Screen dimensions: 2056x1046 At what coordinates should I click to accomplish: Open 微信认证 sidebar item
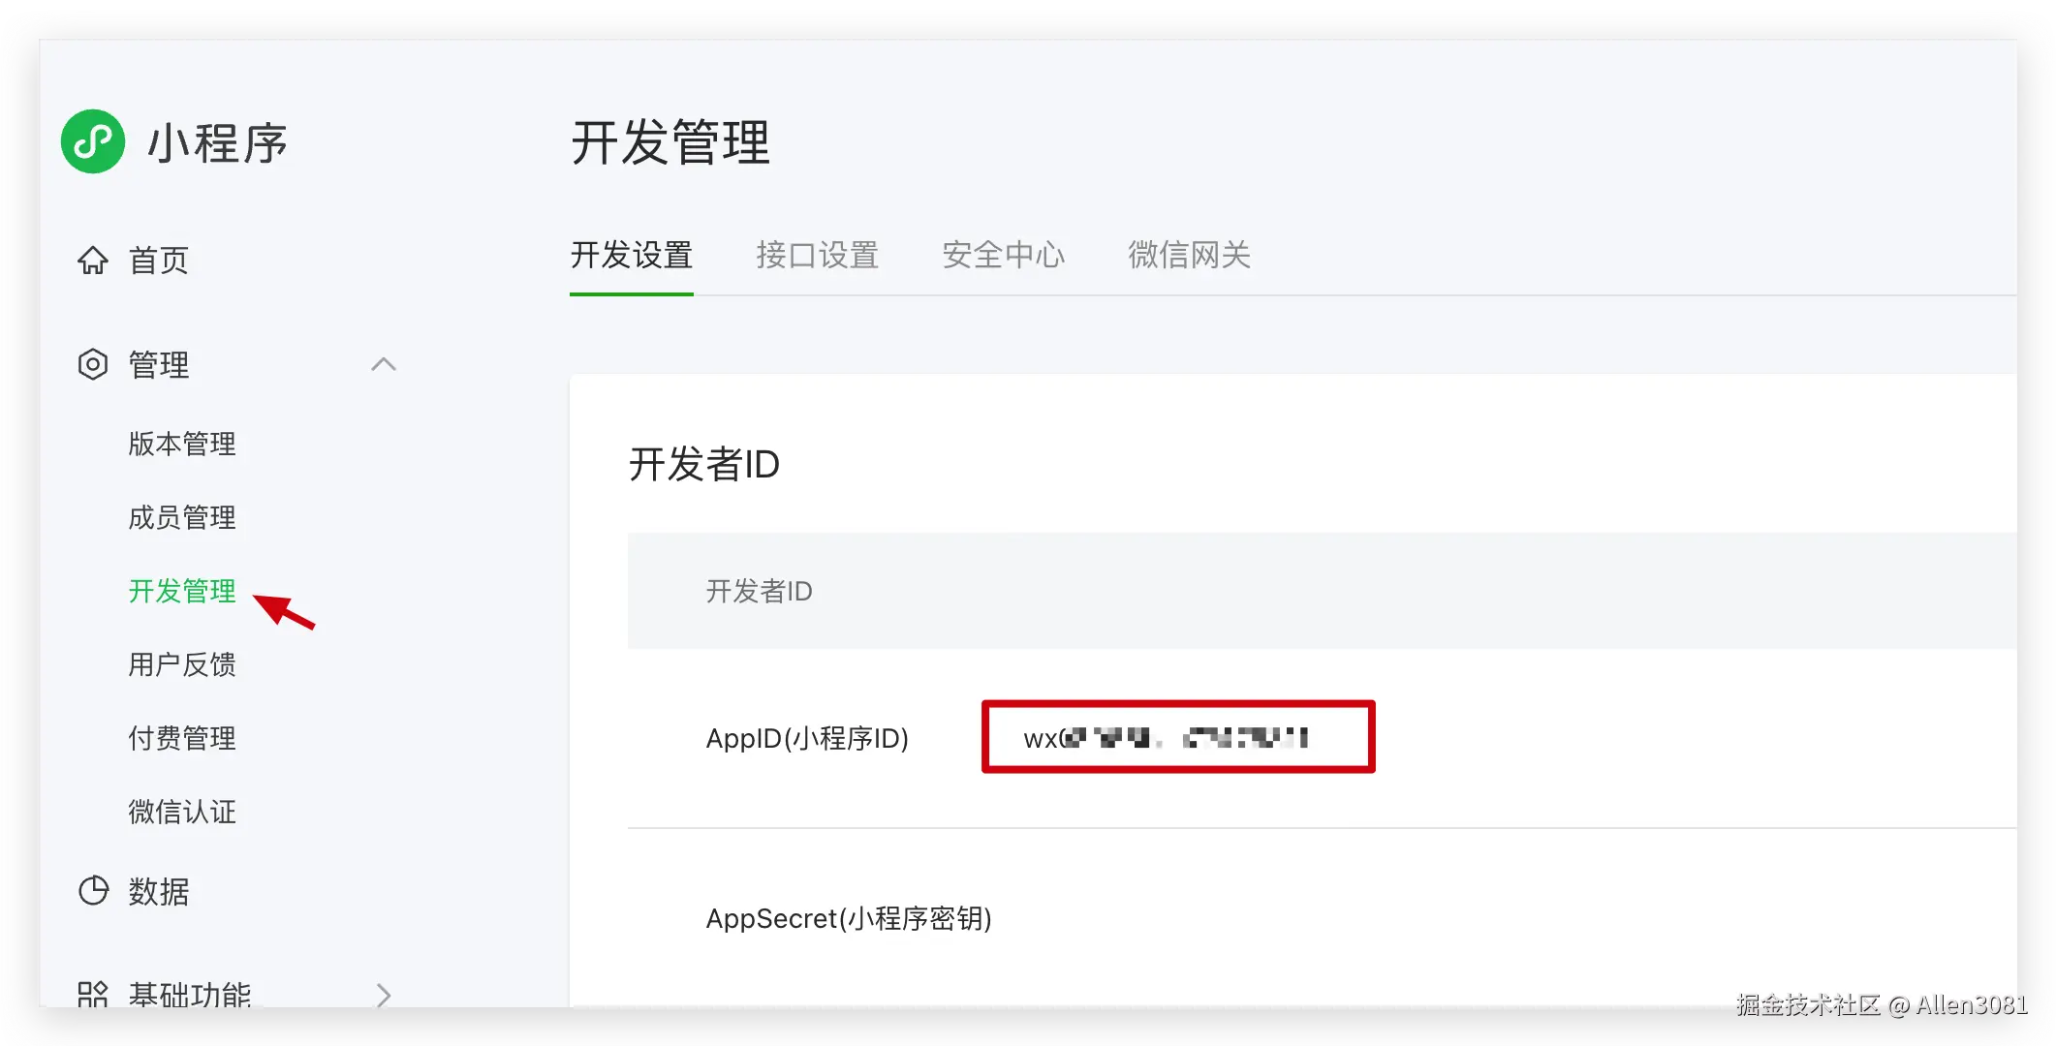pyautogui.click(x=182, y=812)
